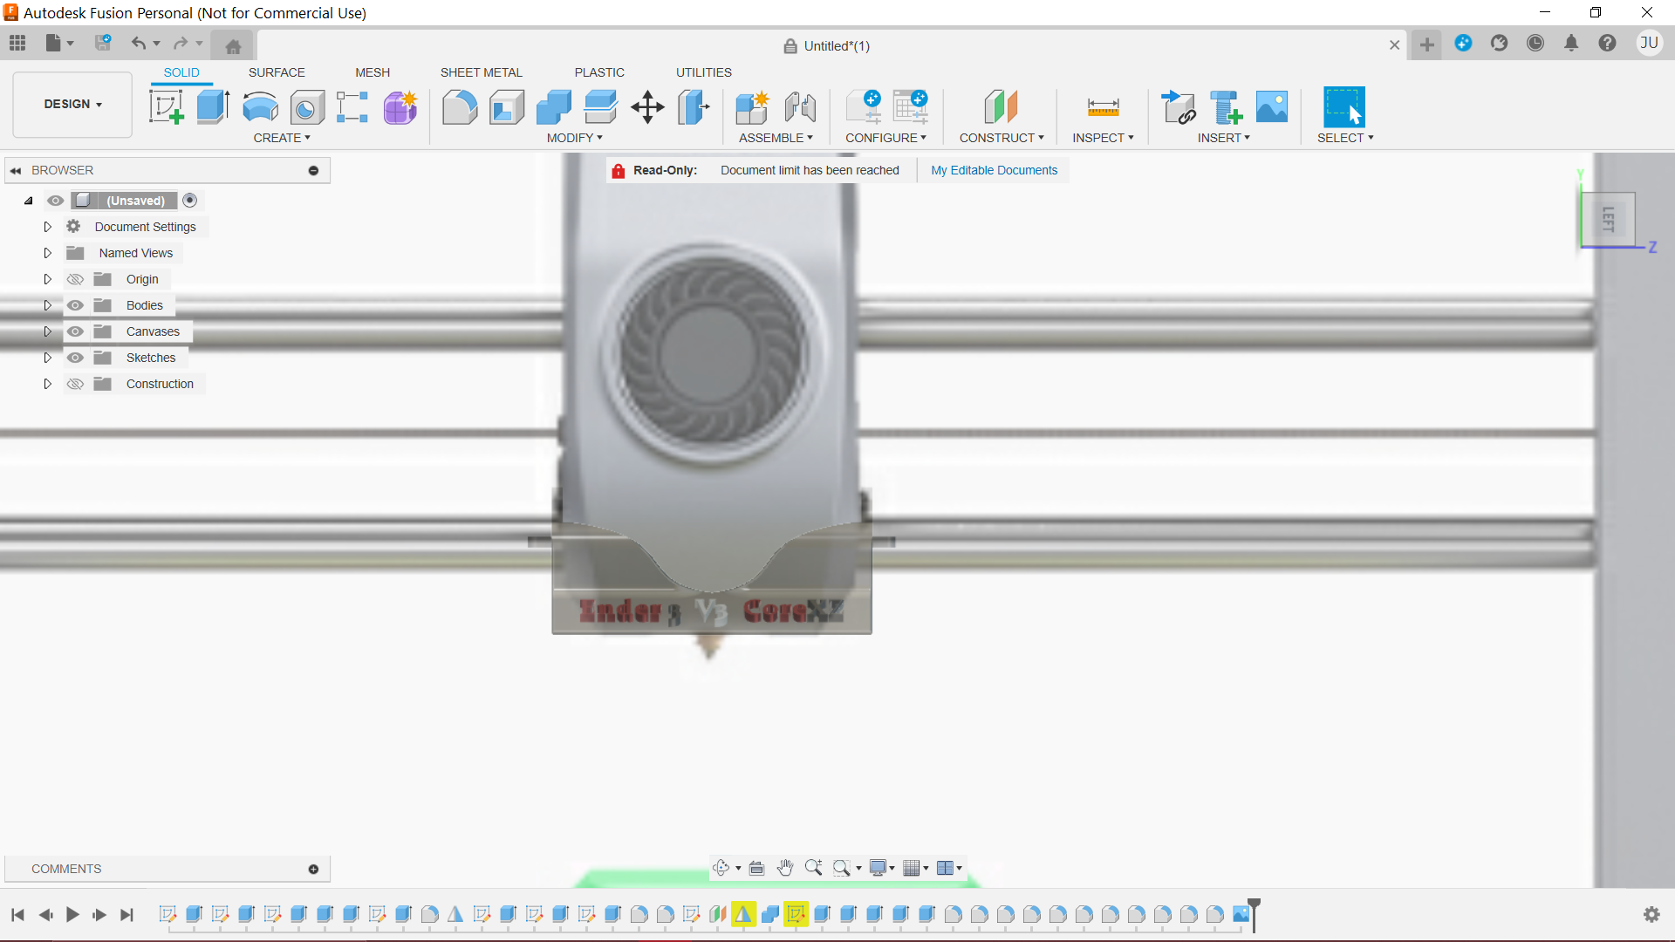Add a new design tab with plus
This screenshot has height=942, width=1675.
click(1427, 44)
